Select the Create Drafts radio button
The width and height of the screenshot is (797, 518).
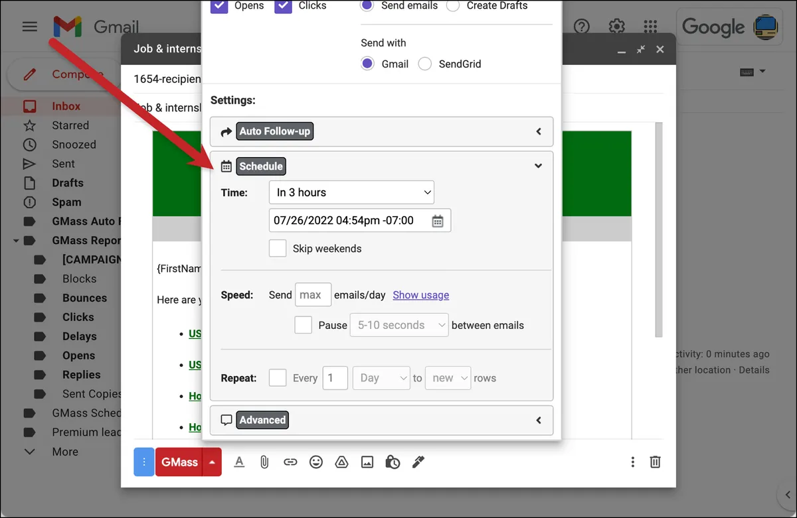pyautogui.click(x=453, y=5)
